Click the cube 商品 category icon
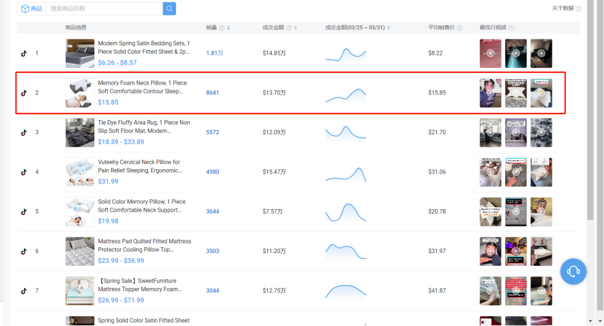Screen dimensions: 604x326 (x=25, y=8)
